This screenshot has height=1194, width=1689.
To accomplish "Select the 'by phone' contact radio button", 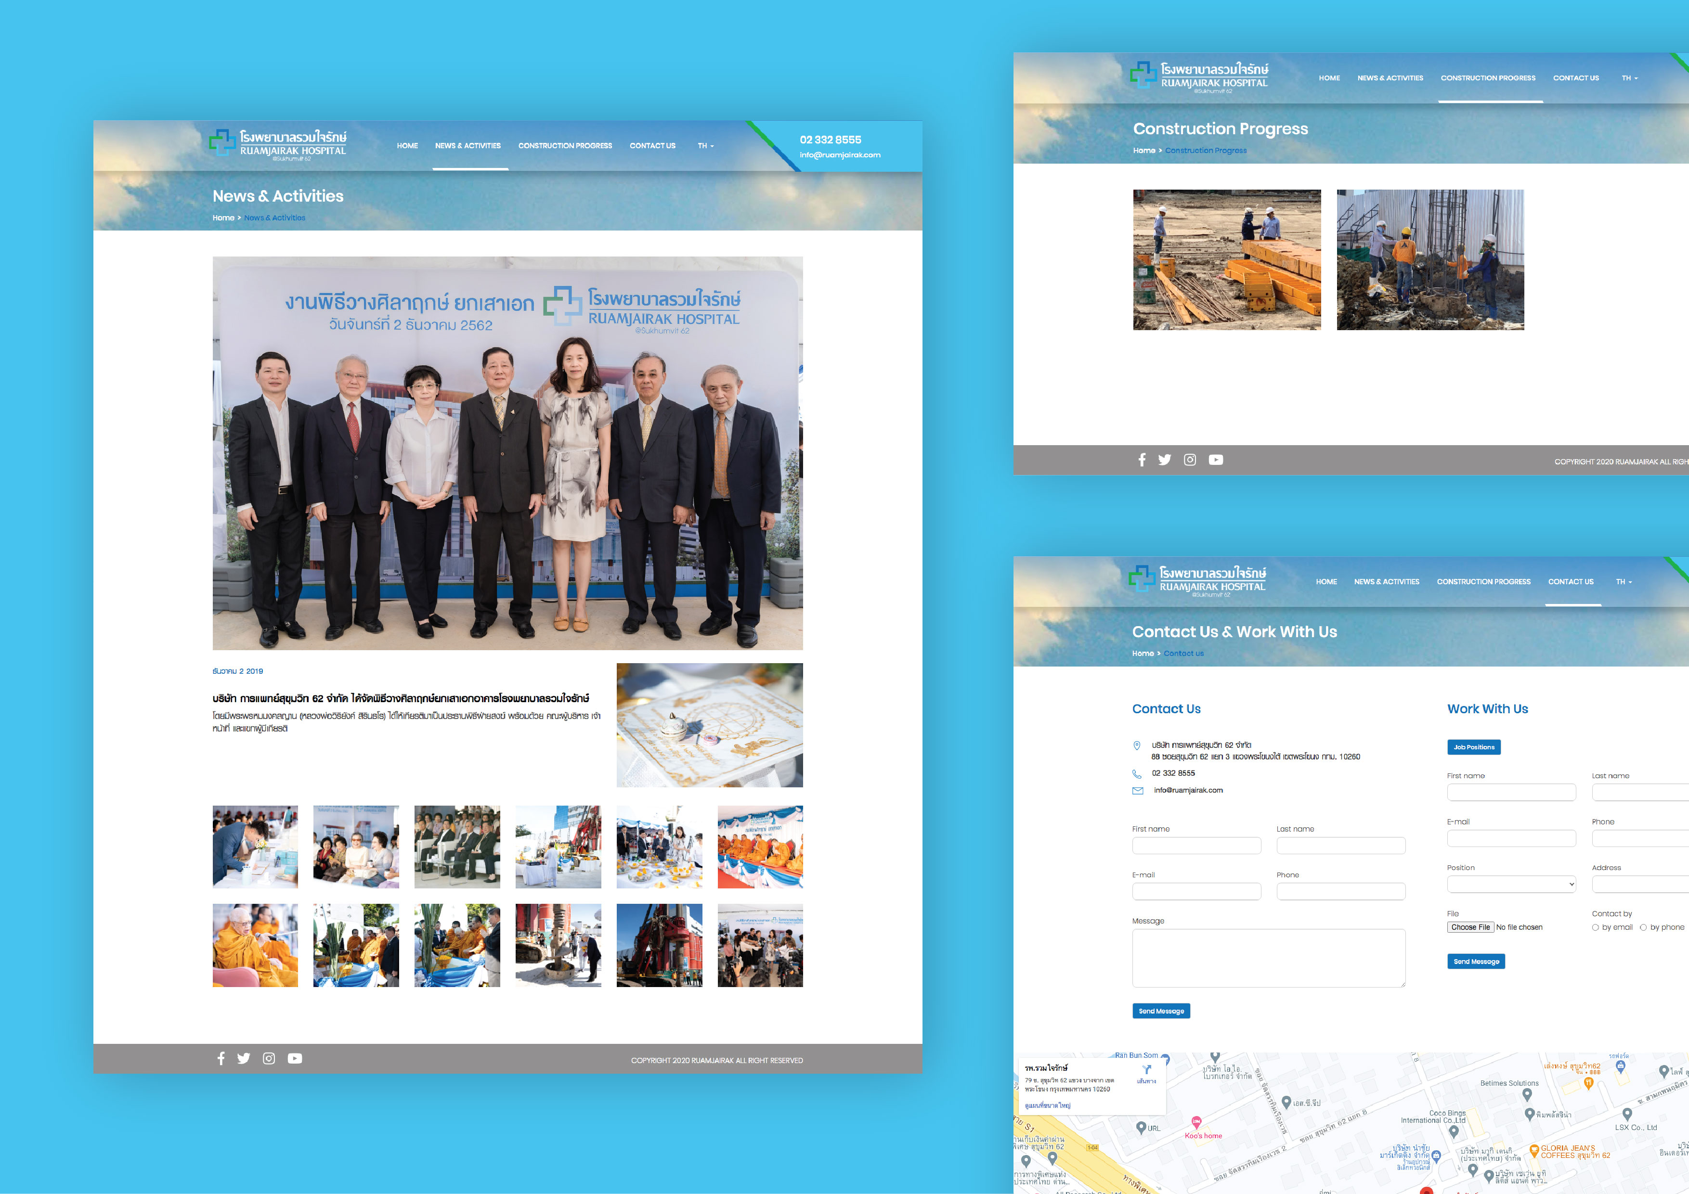I will pyautogui.click(x=1643, y=927).
